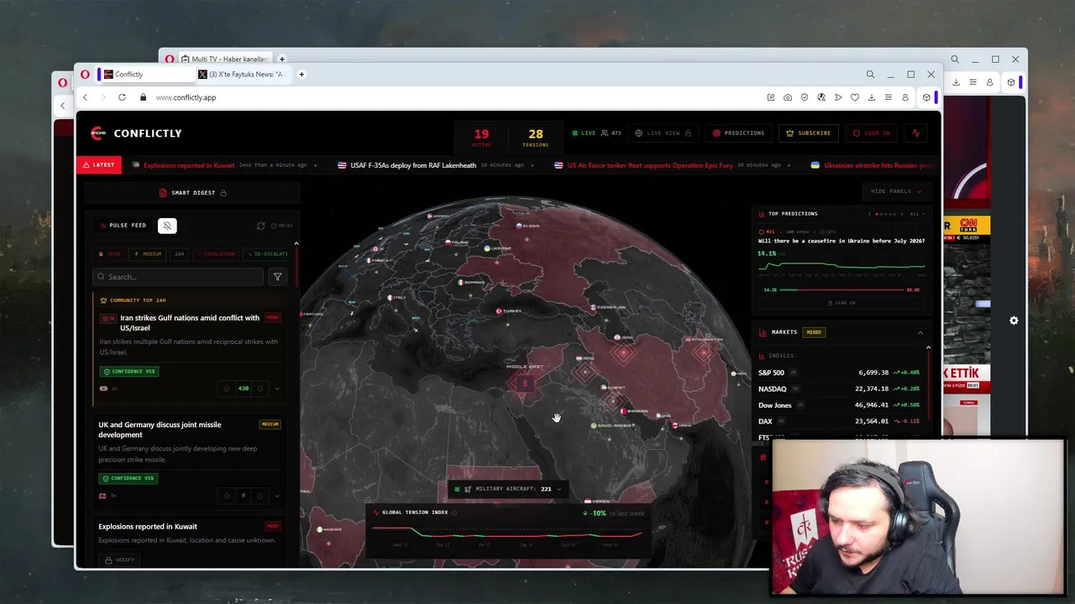1075x604 pixels.
Task: Collapse the Markets panel
Action: click(921, 332)
